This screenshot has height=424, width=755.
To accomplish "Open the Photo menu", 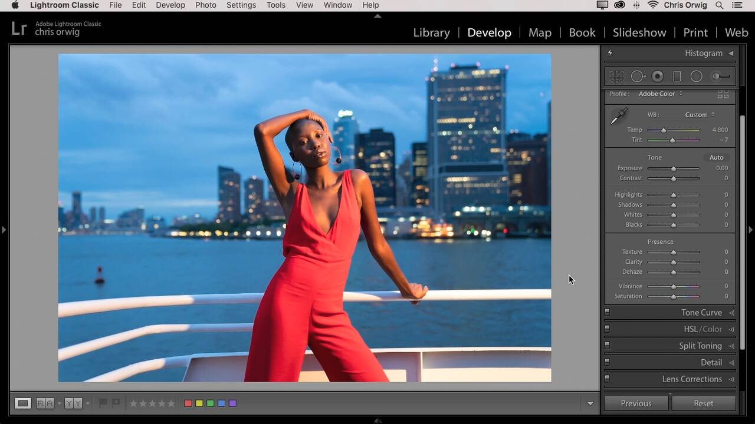I will pyautogui.click(x=205, y=5).
